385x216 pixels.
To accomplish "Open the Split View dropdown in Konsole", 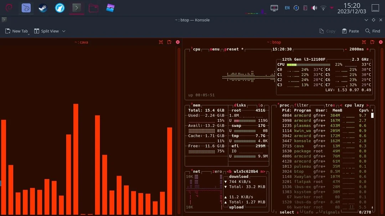I will click(x=63, y=31).
